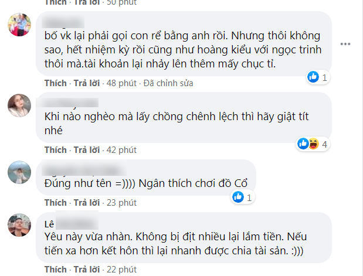The image size is (363, 276).
Task: Click Thích under the 22 phút comment
Action: coord(55,270)
